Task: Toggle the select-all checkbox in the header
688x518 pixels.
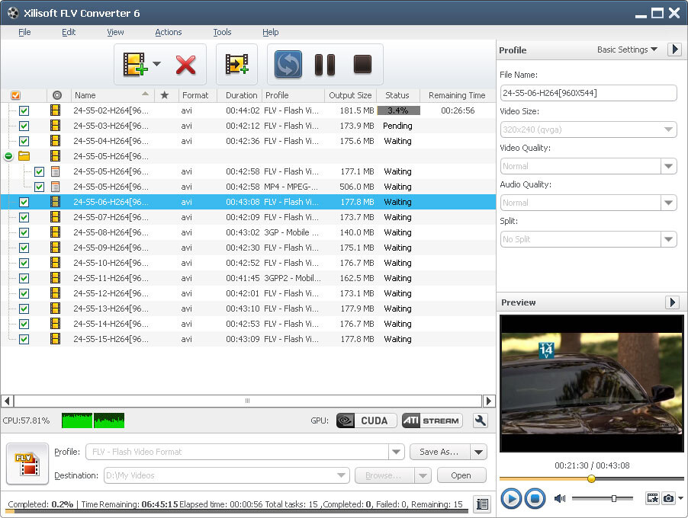Action: 16,94
